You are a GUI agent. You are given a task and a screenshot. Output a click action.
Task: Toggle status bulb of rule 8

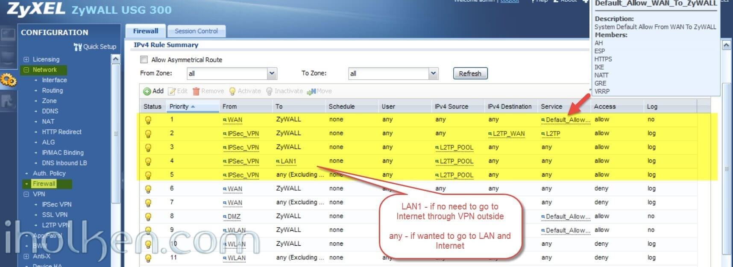click(148, 217)
